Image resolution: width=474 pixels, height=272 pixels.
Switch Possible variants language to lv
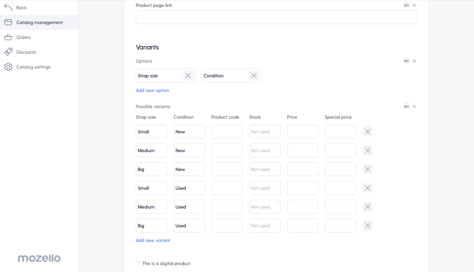pyautogui.click(x=415, y=106)
